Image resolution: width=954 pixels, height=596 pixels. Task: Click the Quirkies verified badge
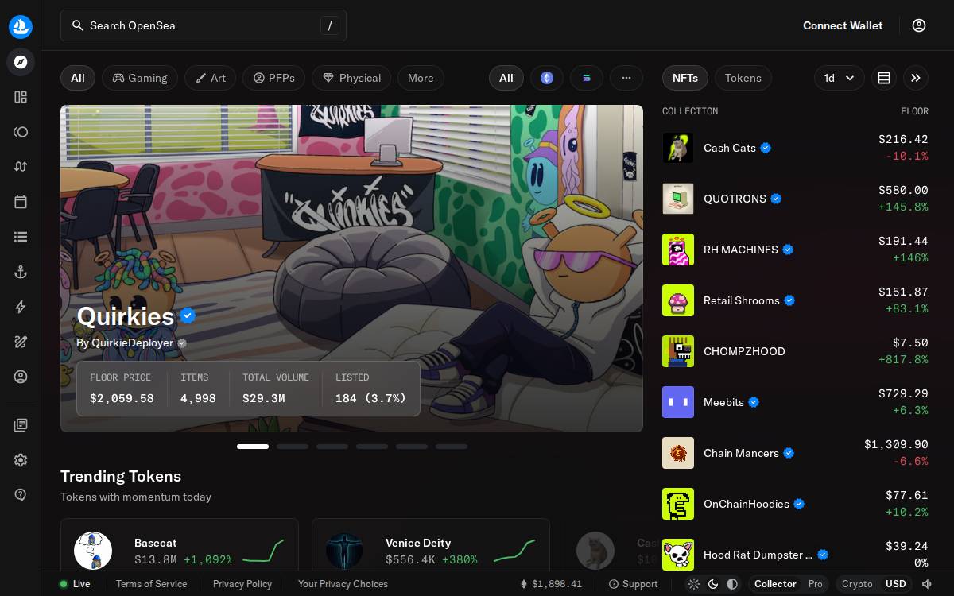click(x=188, y=315)
